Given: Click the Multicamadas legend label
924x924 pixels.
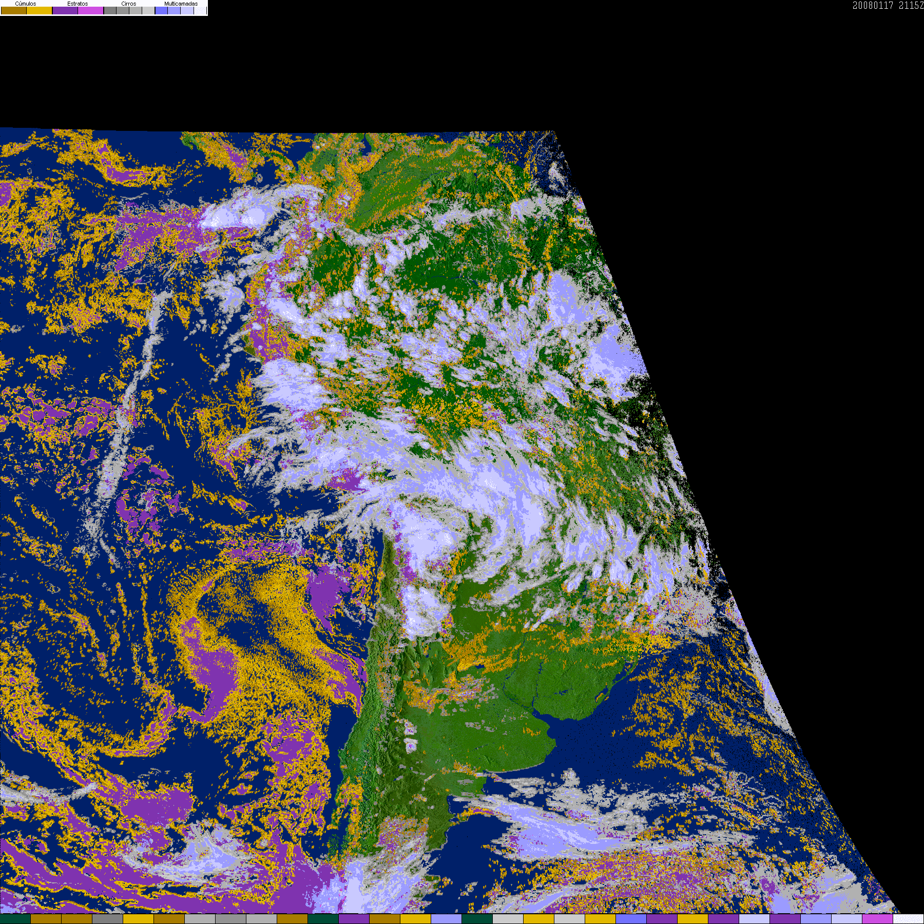Looking at the screenshot, I should (x=181, y=4).
